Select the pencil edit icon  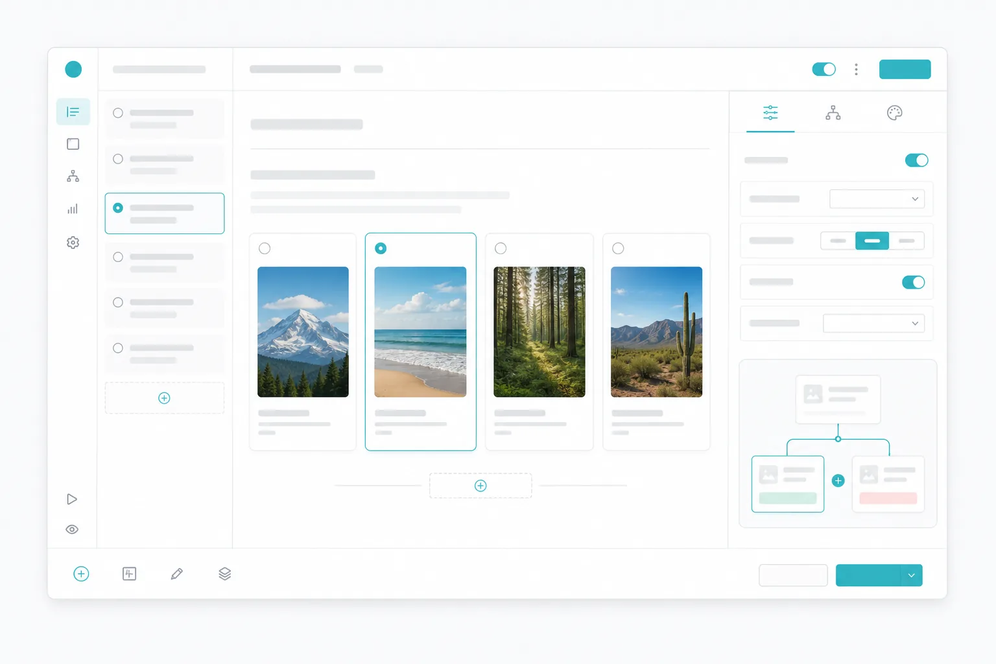pyautogui.click(x=177, y=574)
